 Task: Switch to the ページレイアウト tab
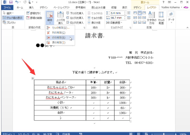pos(62,8)
